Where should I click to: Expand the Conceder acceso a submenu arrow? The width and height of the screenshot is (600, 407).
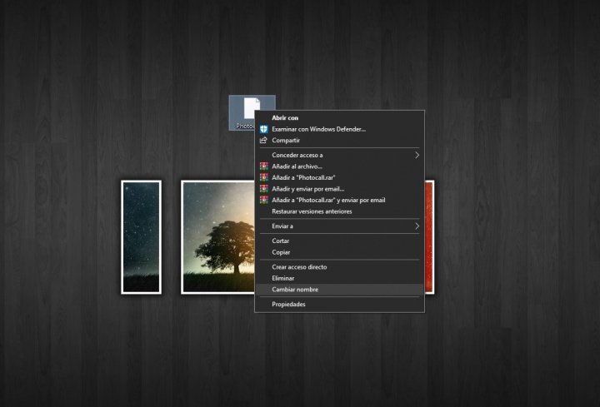[x=417, y=155]
